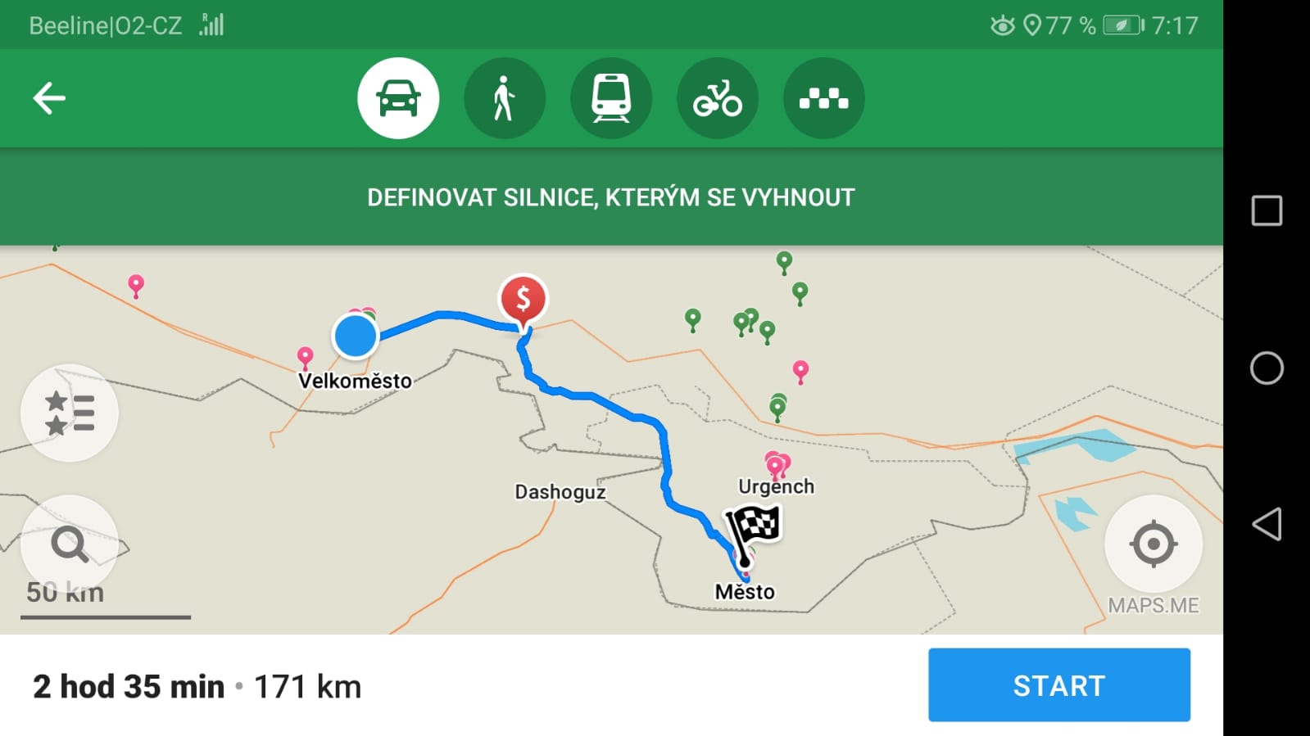1310x736 pixels.
Task: Open map search with magnifier icon
Action: (x=70, y=544)
